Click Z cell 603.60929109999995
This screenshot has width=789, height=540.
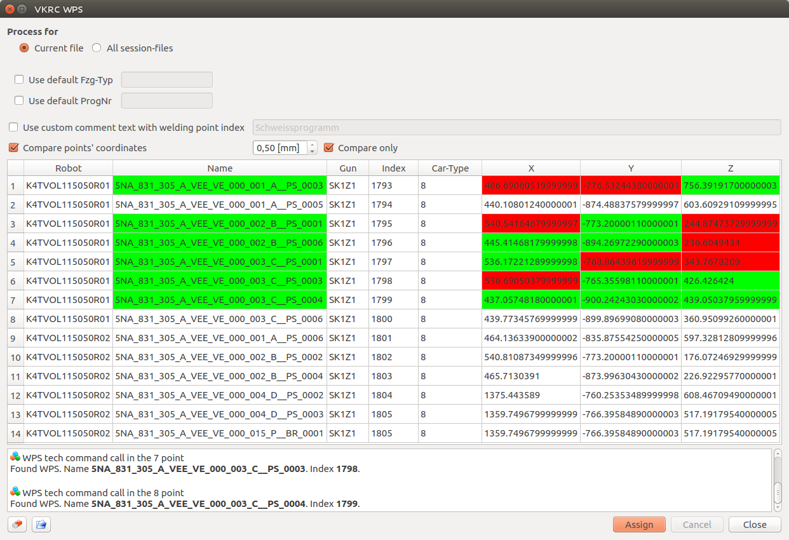pyautogui.click(x=731, y=205)
